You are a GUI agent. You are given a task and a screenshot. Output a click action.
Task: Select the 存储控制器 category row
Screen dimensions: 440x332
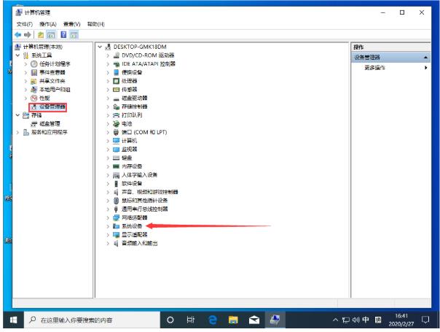(135, 107)
